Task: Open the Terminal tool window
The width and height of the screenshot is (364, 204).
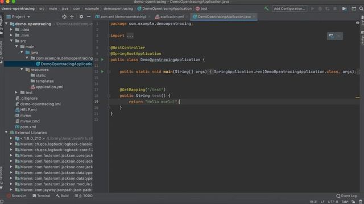Action: click(x=42, y=195)
